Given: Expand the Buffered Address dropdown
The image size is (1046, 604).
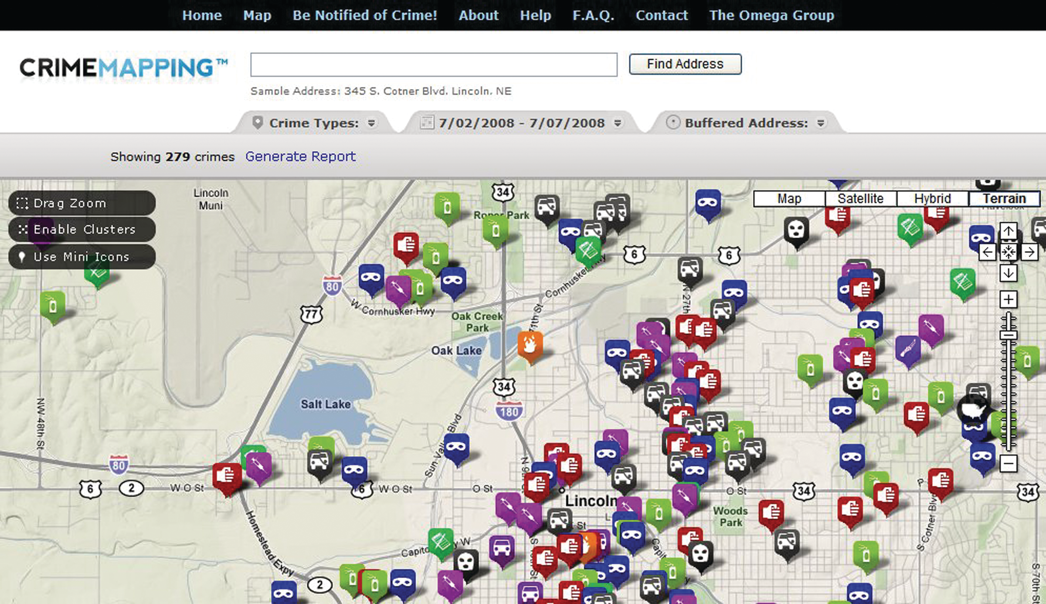Looking at the screenshot, I should (754, 123).
